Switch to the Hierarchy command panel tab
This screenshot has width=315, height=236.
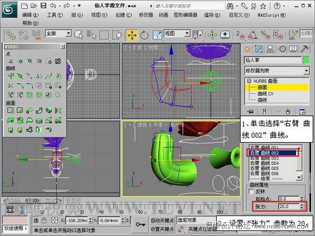pyautogui.click(x=270, y=49)
